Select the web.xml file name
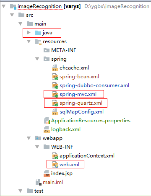 pos(70,165)
